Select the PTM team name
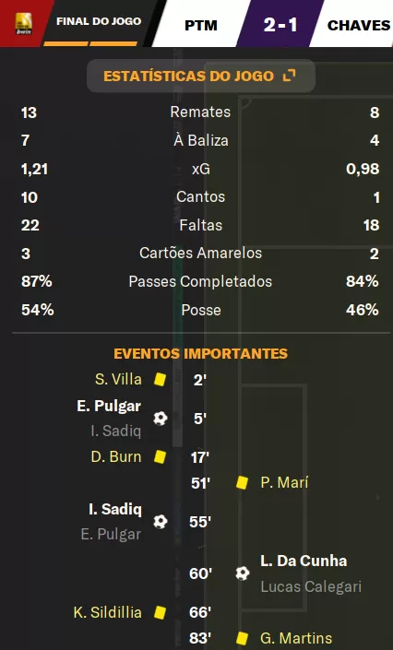This screenshot has height=650, width=393. pyautogui.click(x=201, y=25)
